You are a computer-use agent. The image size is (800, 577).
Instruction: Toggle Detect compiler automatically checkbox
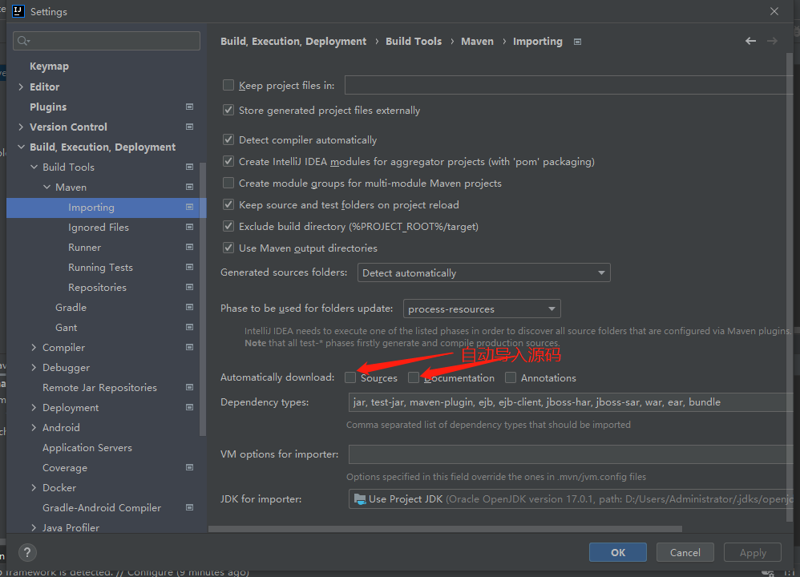228,139
